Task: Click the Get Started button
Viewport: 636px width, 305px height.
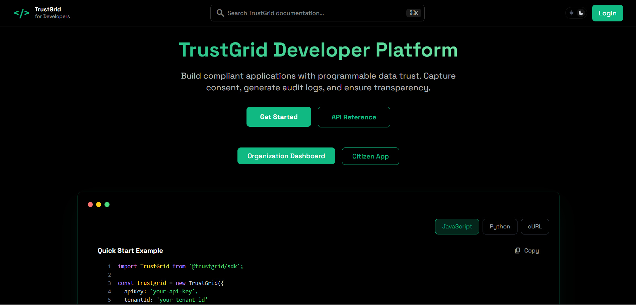Action: pos(279,117)
